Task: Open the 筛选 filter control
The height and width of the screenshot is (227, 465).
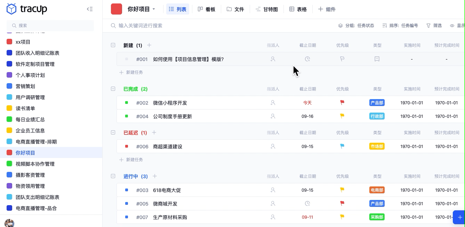Action: [x=434, y=25]
